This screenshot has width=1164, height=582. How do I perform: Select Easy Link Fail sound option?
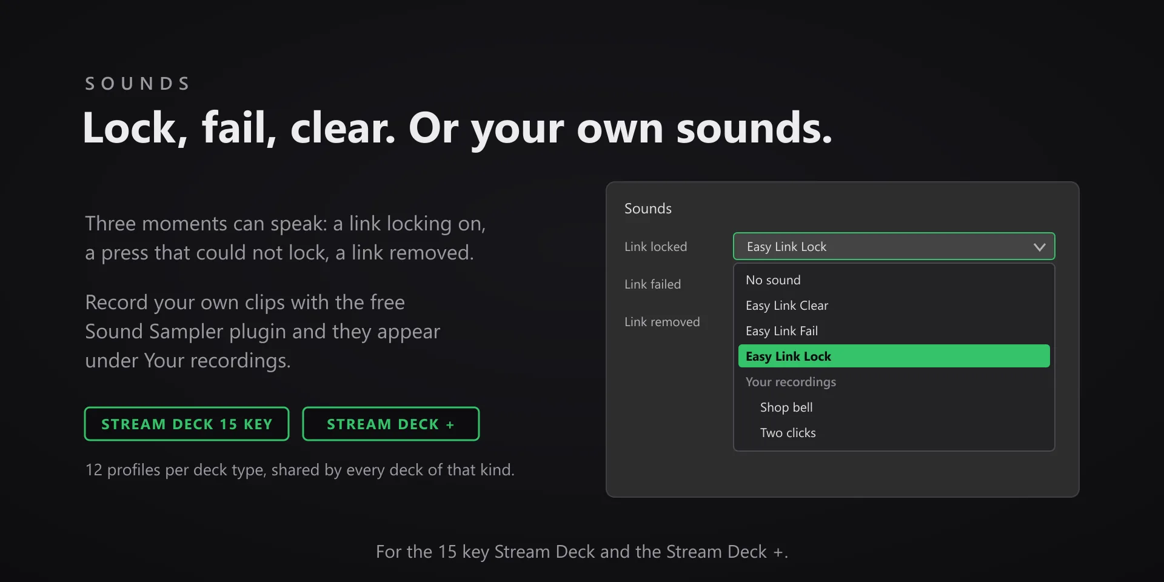[x=894, y=331]
